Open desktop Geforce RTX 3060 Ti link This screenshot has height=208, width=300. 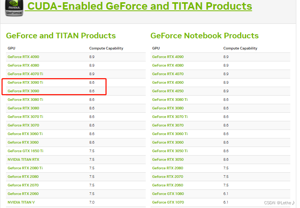pos(25,134)
